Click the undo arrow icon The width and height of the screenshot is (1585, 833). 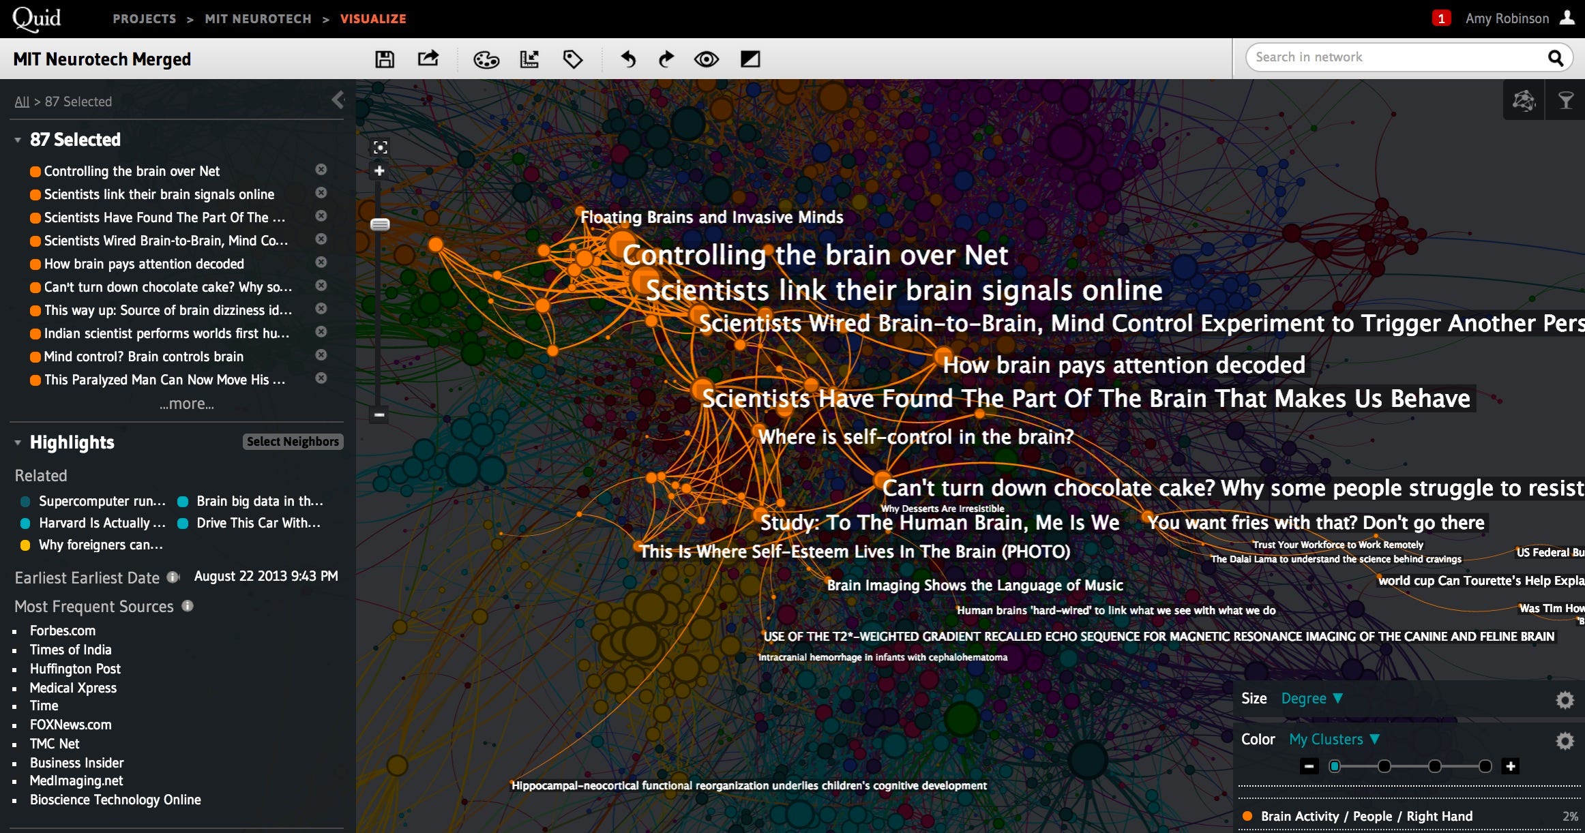pos(628,59)
